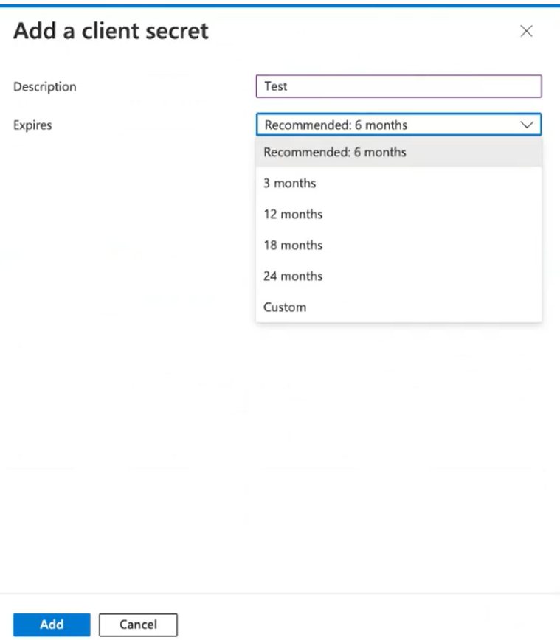560x640 pixels.
Task: Click the Expires field label
Action: click(33, 125)
